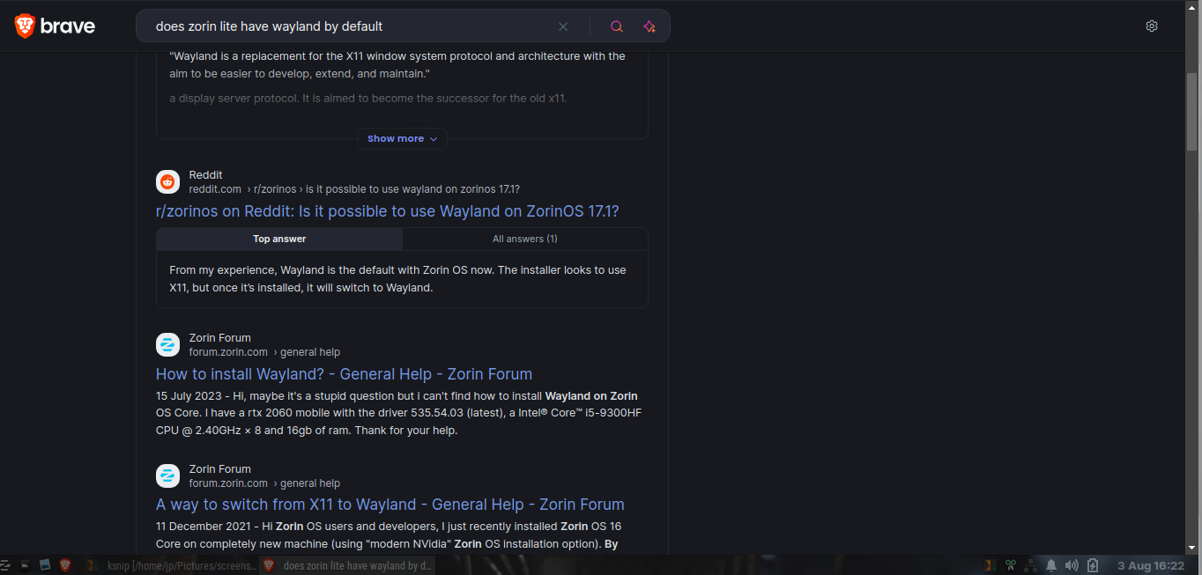Open the scissors clipboard tray icon
The width and height of the screenshot is (1202, 575).
1011,565
